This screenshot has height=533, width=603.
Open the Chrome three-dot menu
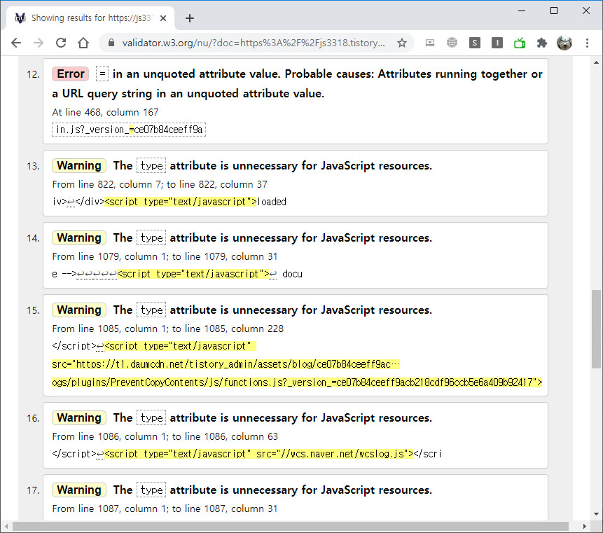(587, 43)
